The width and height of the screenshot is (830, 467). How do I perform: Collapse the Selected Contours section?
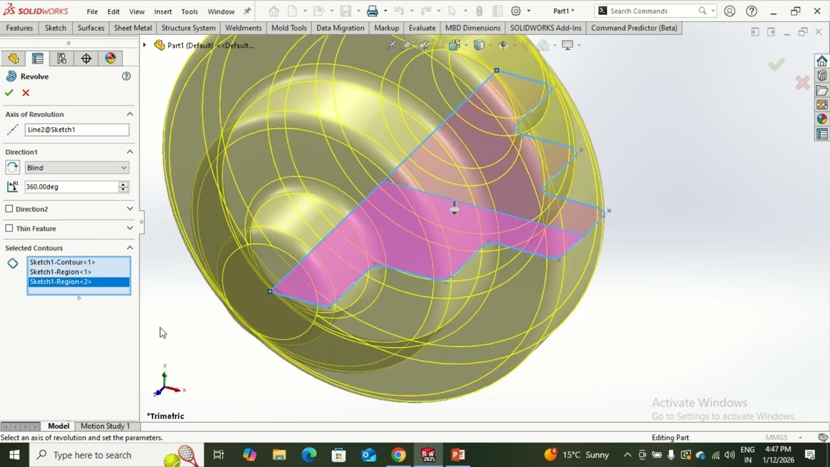click(x=130, y=248)
